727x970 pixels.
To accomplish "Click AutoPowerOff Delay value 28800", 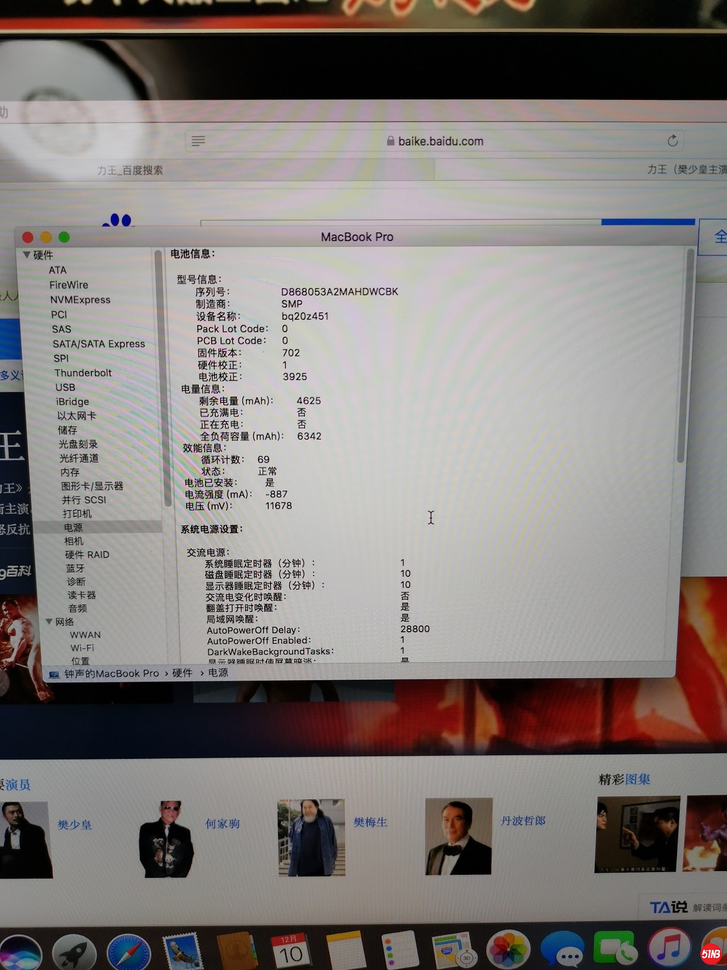I will (x=415, y=629).
